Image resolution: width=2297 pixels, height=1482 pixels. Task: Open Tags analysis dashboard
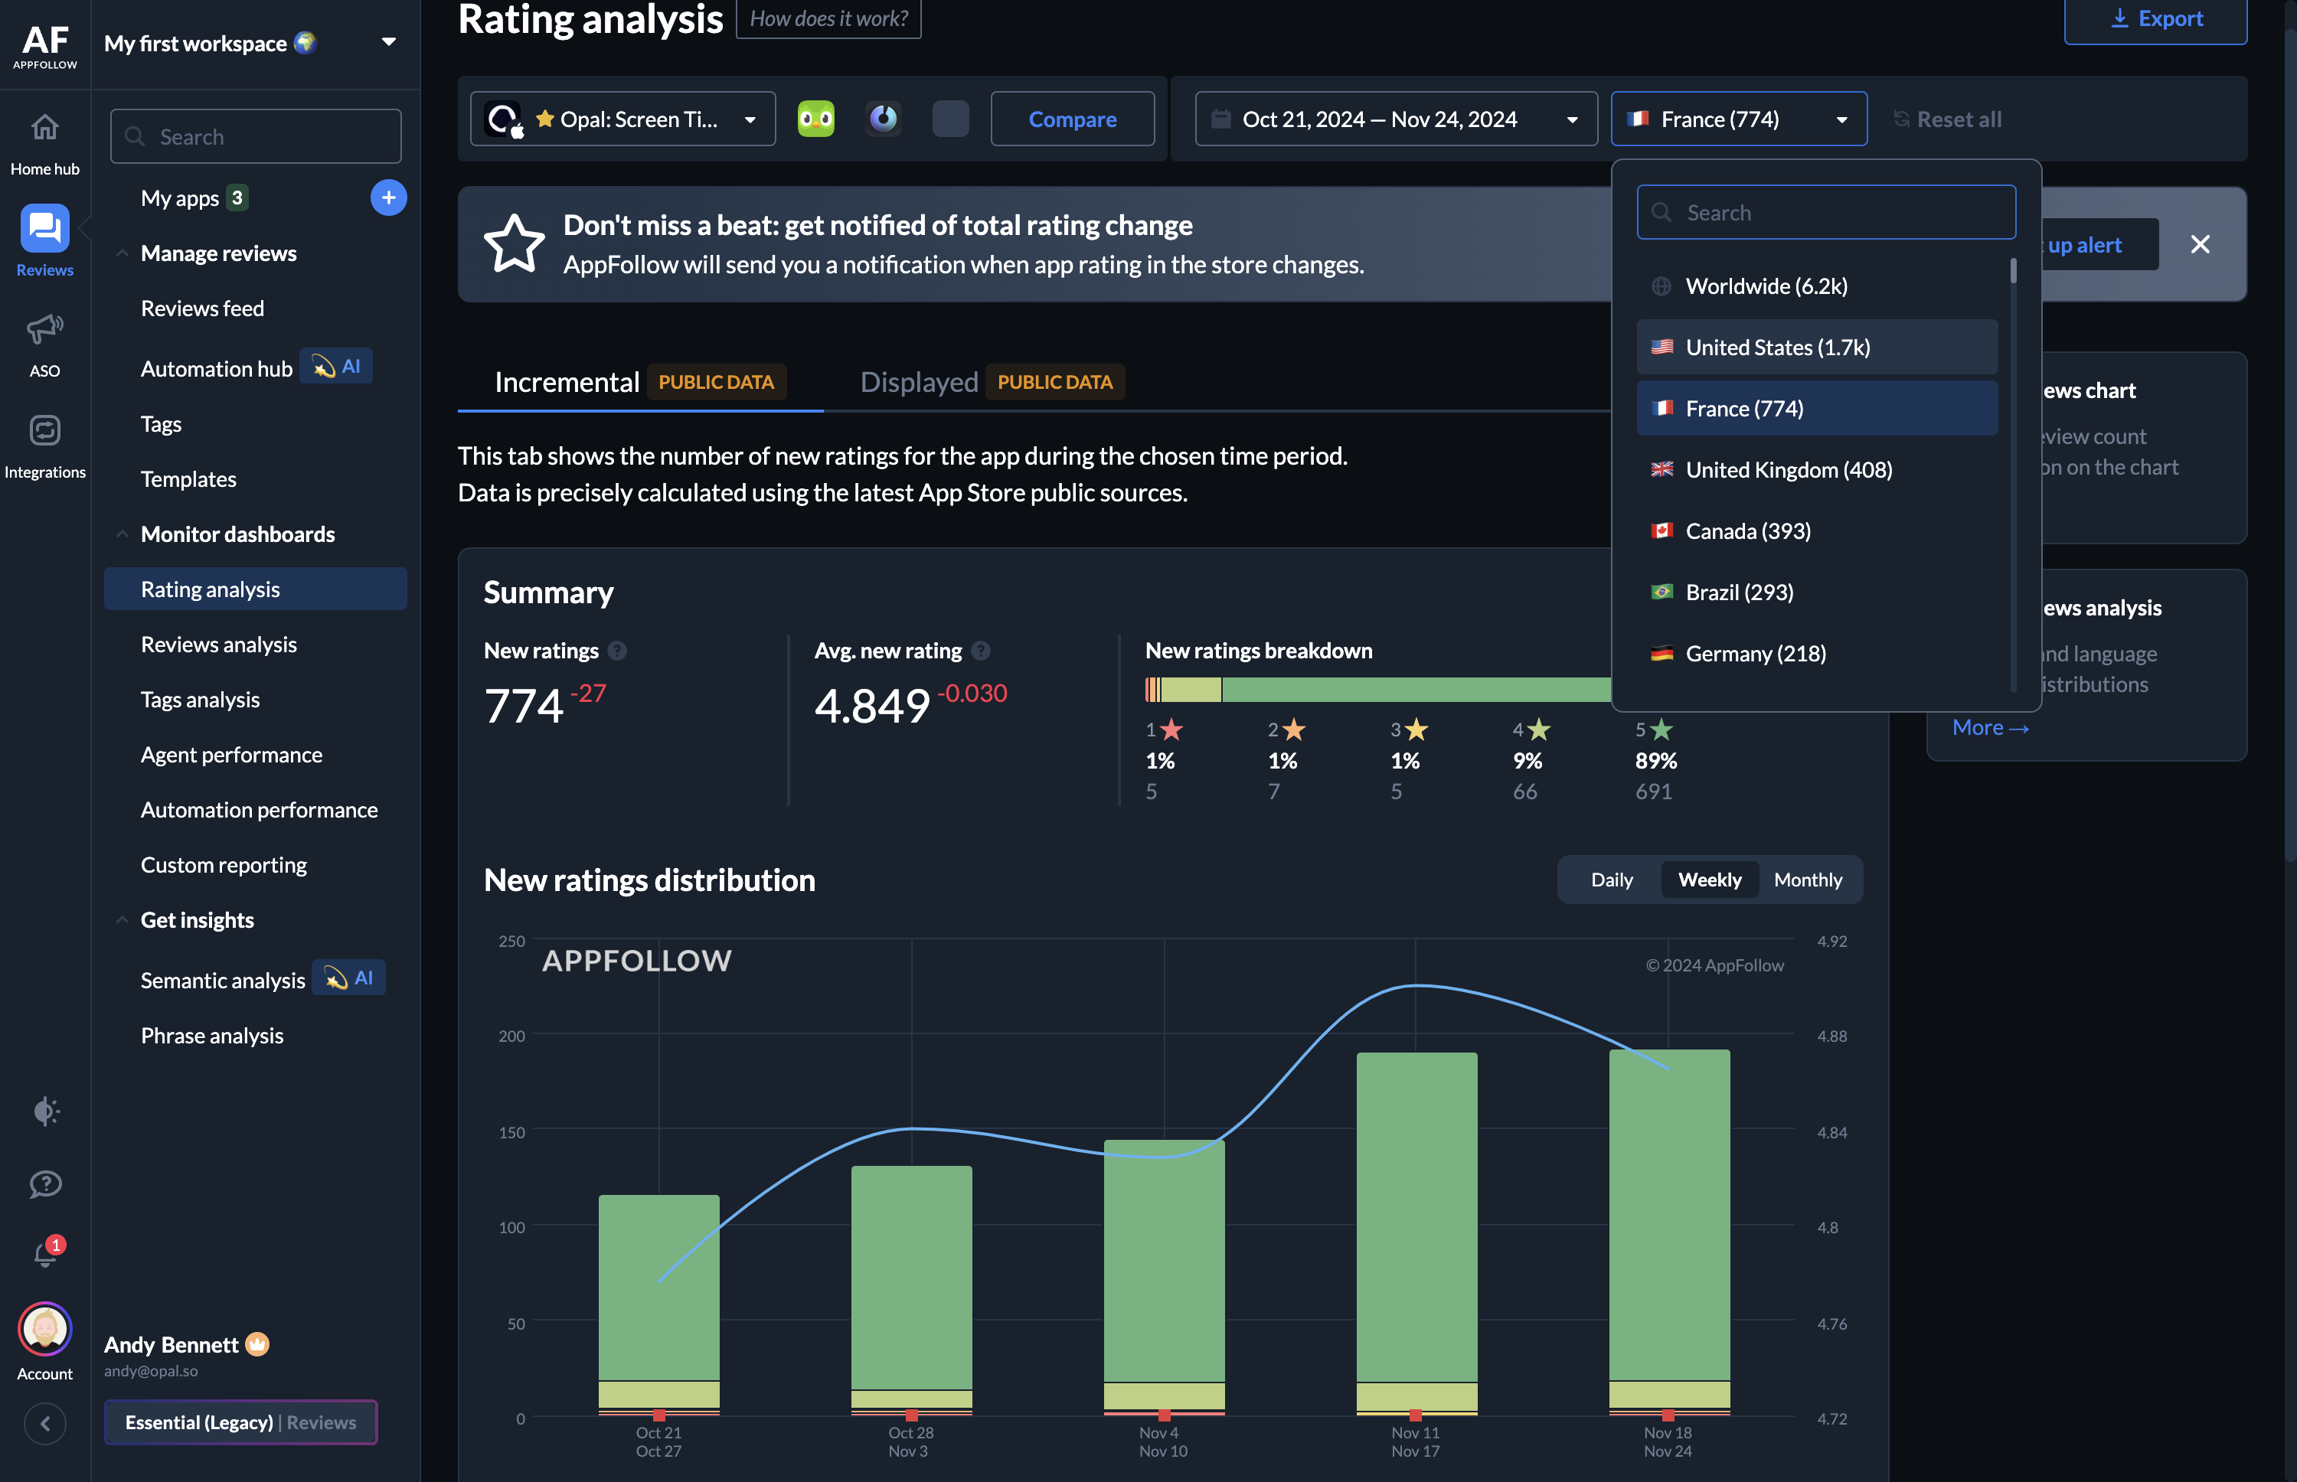point(200,700)
